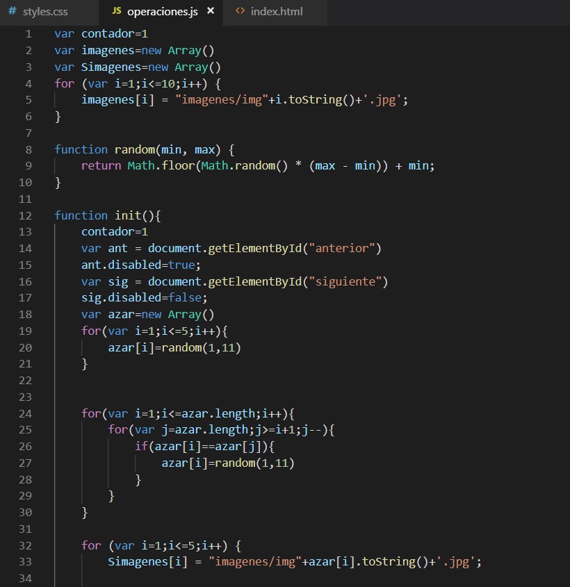This screenshot has height=587, width=570.
Task: Click the JS file icon on operaciones.js tab
Action: pyautogui.click(x=117, y=11)
